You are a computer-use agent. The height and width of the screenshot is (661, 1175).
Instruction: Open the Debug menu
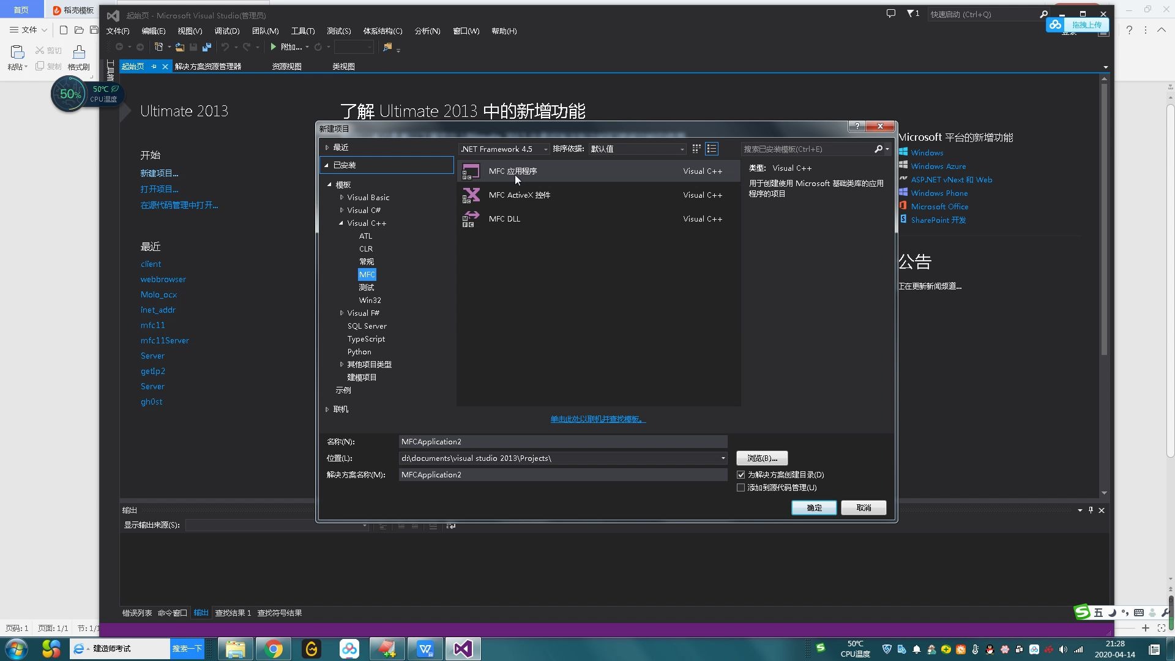click(x=227, y=31)
